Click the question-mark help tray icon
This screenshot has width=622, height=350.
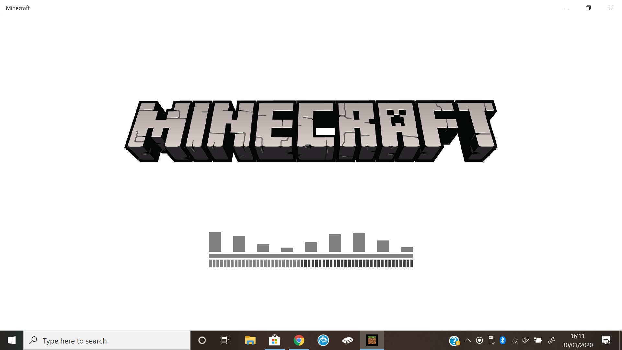(x=454, y=341)
